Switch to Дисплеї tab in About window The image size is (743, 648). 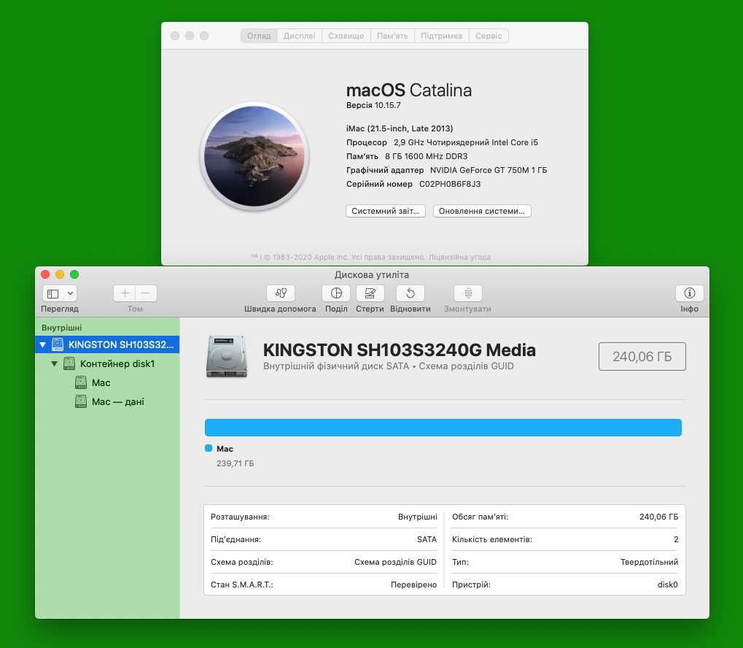point(299,36)
